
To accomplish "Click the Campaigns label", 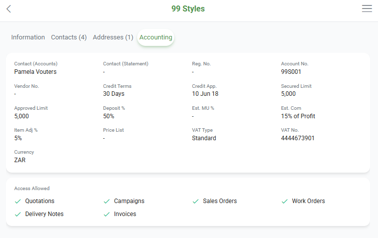I will pos(129,201).
